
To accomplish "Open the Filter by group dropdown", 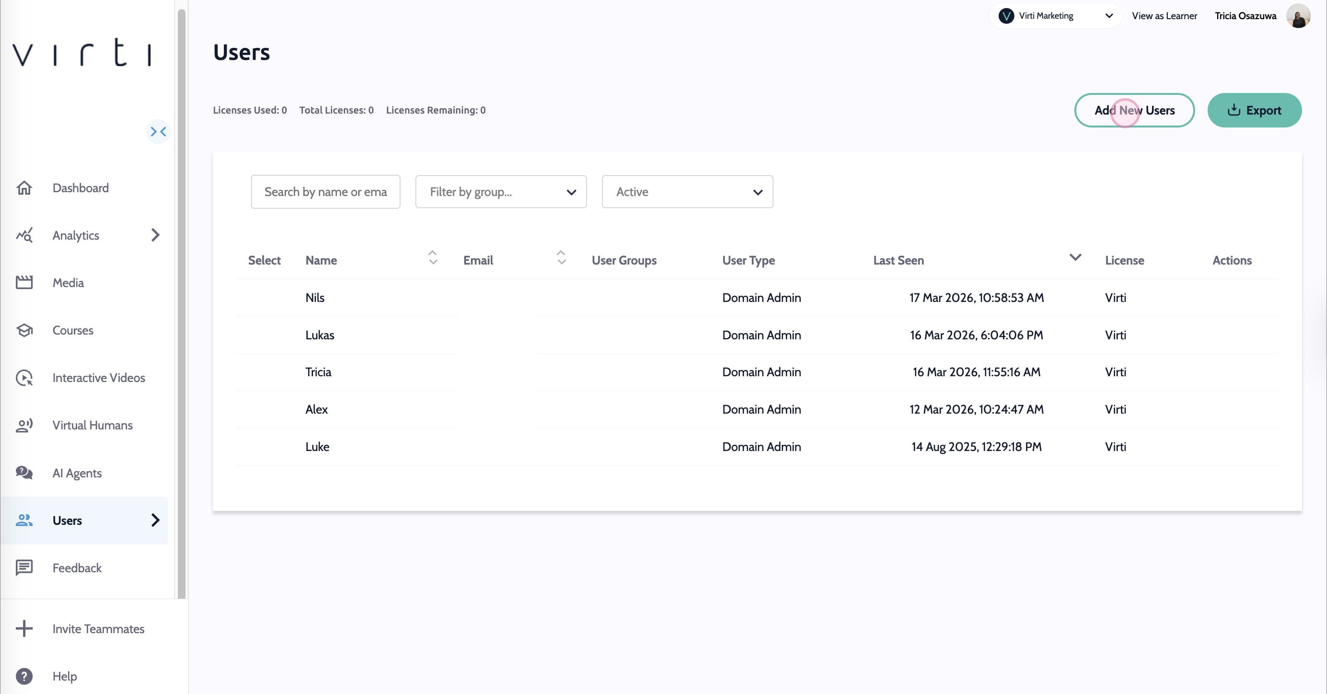I will [x=501, y=192].
